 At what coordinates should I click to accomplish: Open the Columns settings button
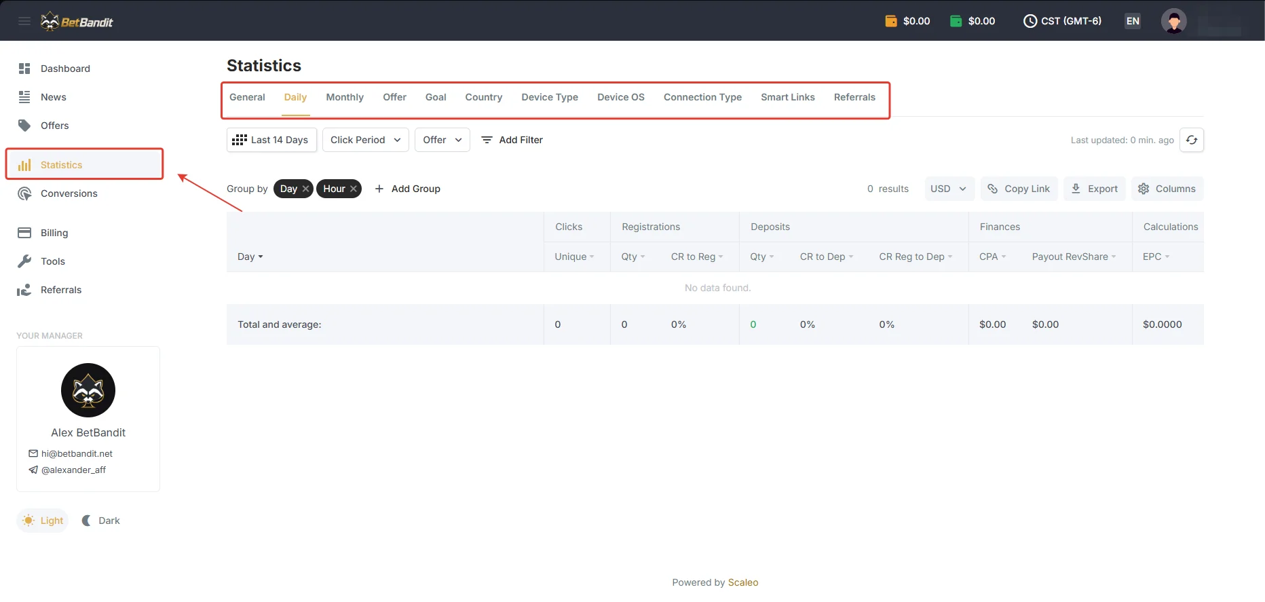pyautogui.click(x=1167, y=189)
